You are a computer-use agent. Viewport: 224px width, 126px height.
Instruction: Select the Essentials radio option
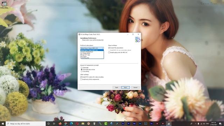82,68
